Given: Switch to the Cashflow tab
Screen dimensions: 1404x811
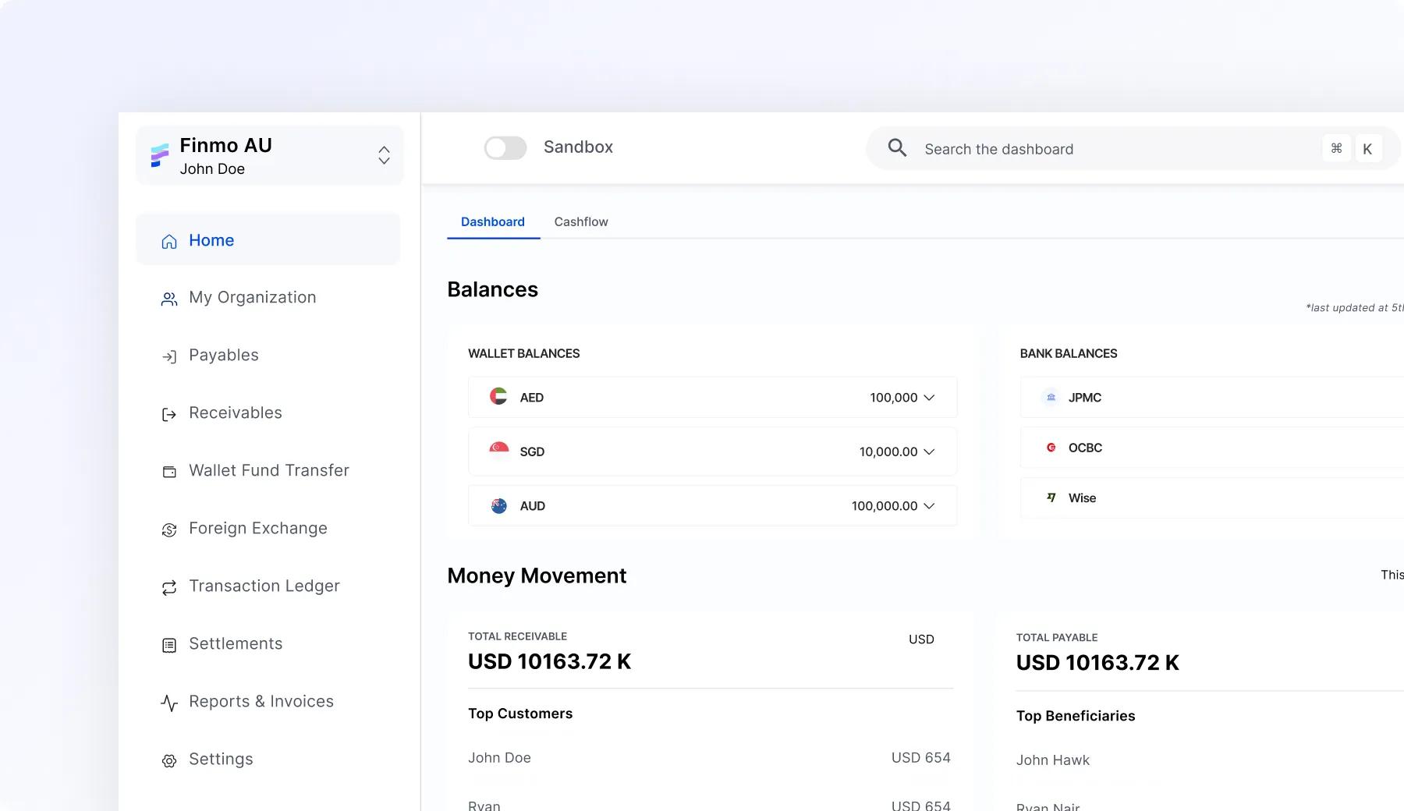Looking at the screenshot, I should coord(580,222).
